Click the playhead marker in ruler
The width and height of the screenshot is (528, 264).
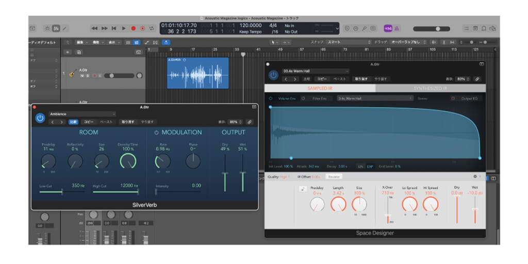(243, 54)
